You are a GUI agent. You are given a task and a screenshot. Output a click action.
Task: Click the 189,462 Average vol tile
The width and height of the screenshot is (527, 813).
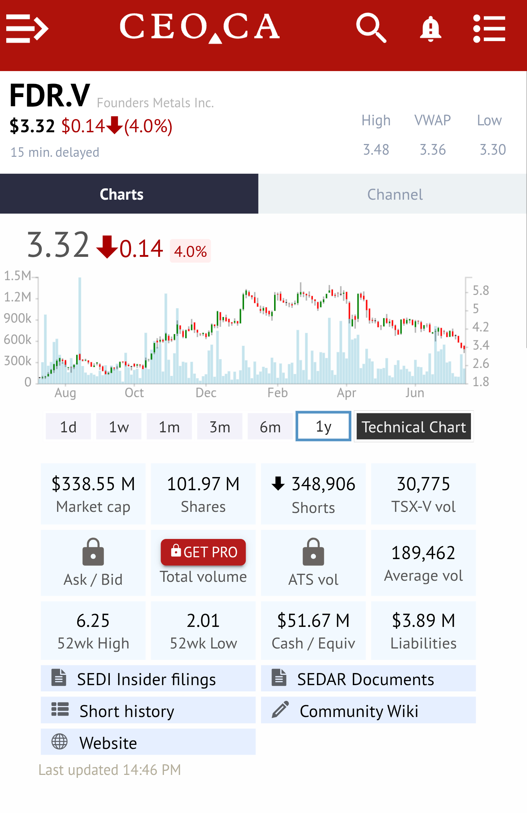point(423,563)
